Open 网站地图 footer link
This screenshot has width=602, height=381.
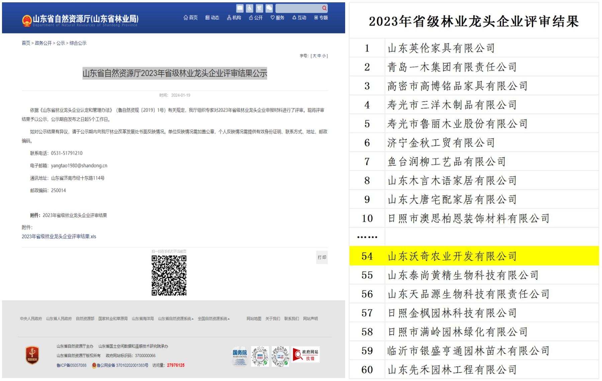(x=254, y=318)
